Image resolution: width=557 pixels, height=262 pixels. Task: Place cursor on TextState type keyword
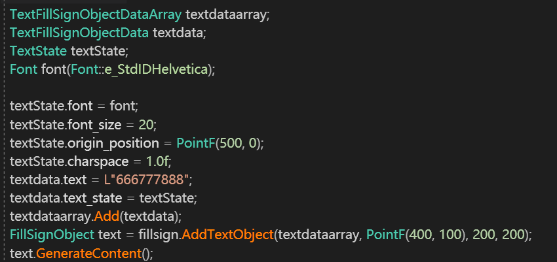[x=39, y=52]
